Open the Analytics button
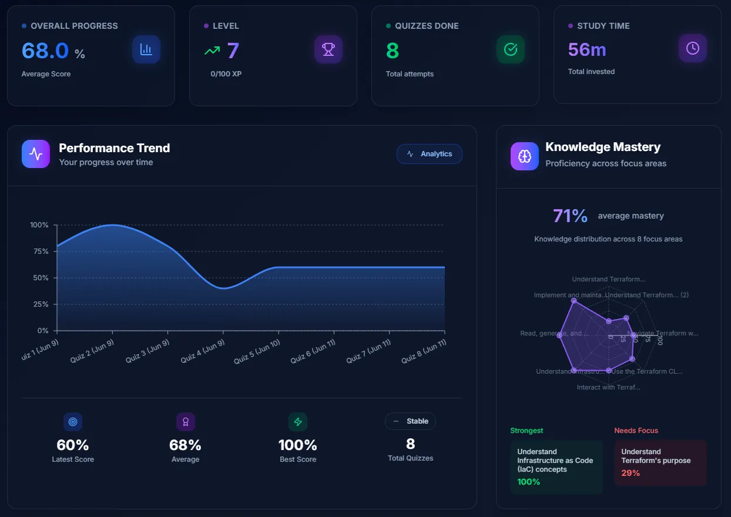Image resolution: width=731 pixels, height=517 pixels. (x=429, y=154)
